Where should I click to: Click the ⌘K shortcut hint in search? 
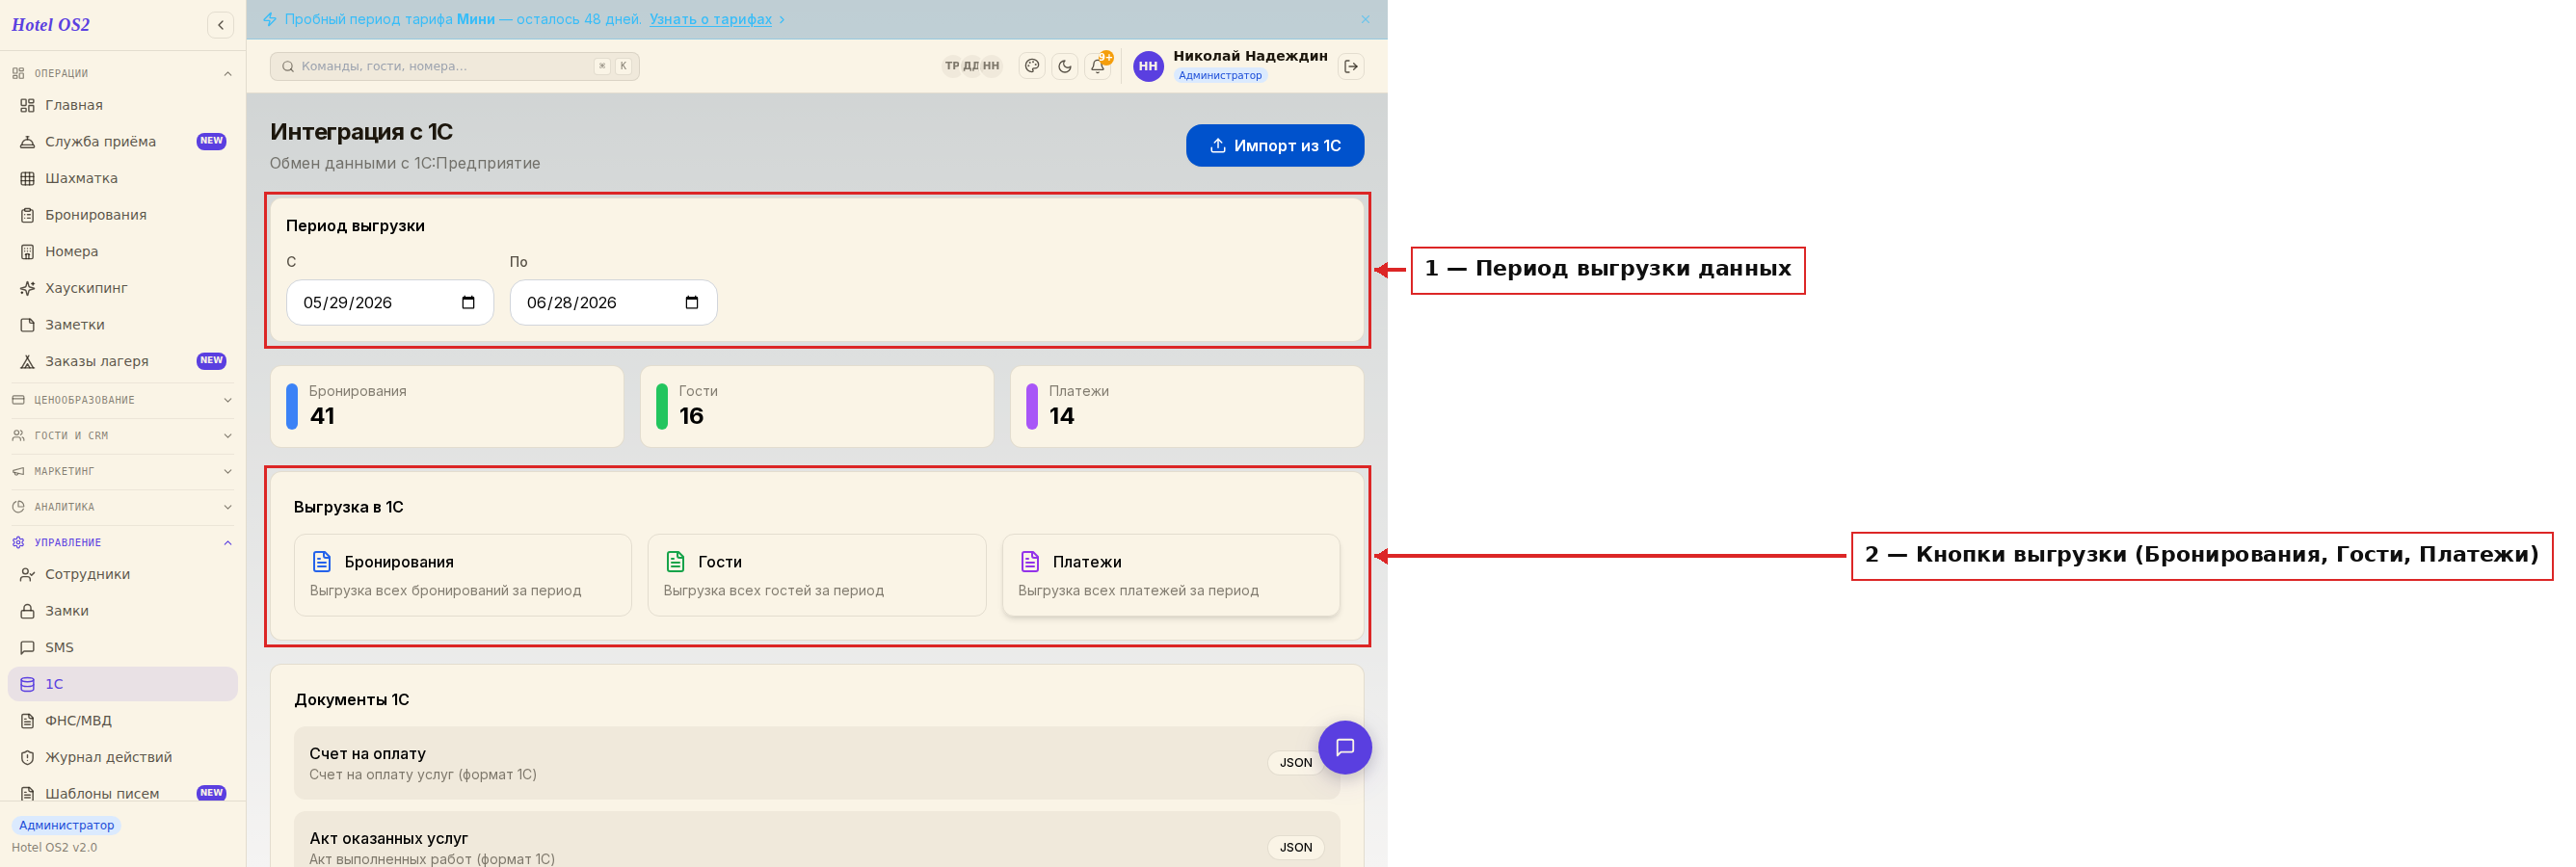pos(612,66)
